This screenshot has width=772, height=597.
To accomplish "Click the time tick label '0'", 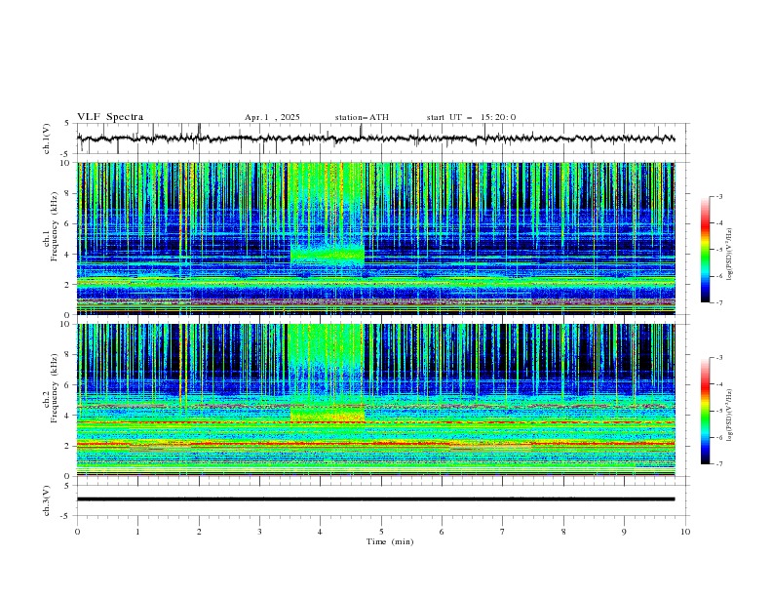I will [x=77, y=532].
